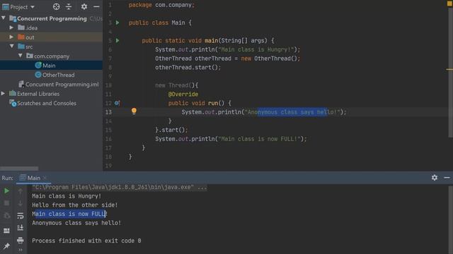Click the more tools chevron in Run toolbar
Image resolution: width=453 pixels, height=254 pixels.
(x=21, y=250)
